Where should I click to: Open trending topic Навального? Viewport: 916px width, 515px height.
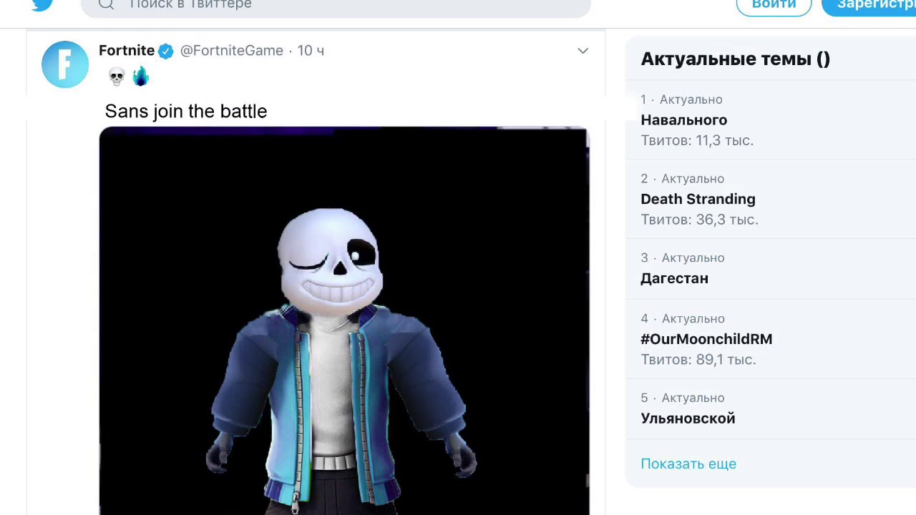point(683,120)
